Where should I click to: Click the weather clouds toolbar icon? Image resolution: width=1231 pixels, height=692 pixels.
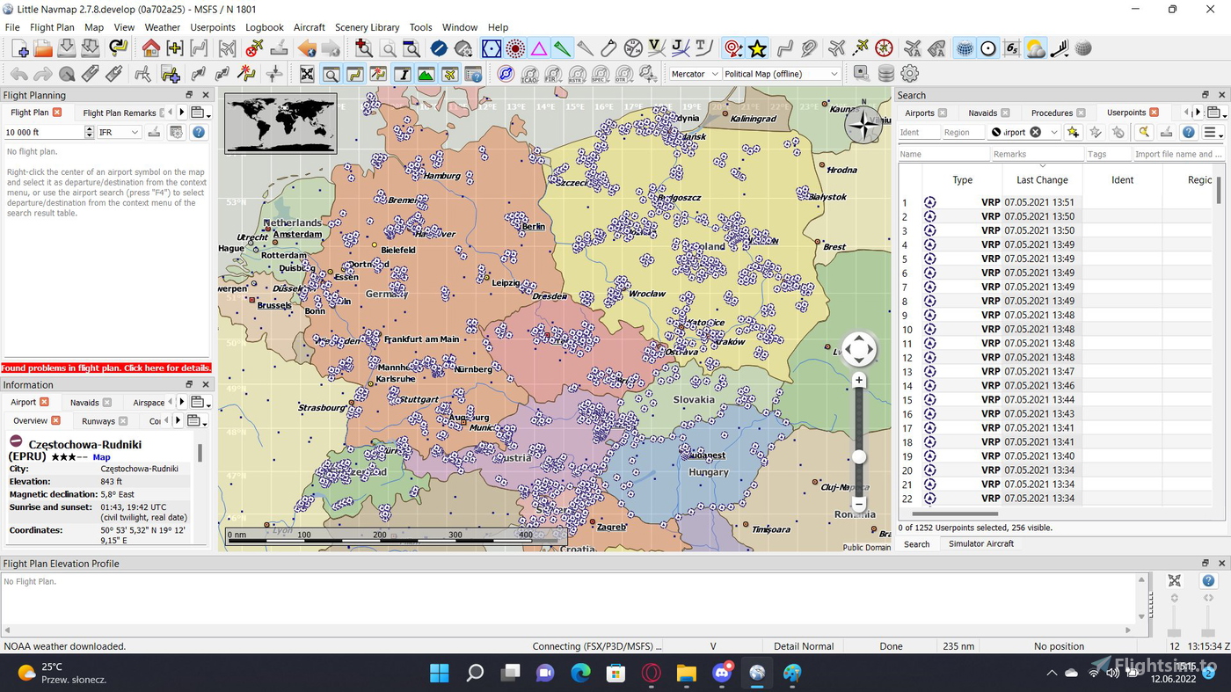(x=1035, y=48)
